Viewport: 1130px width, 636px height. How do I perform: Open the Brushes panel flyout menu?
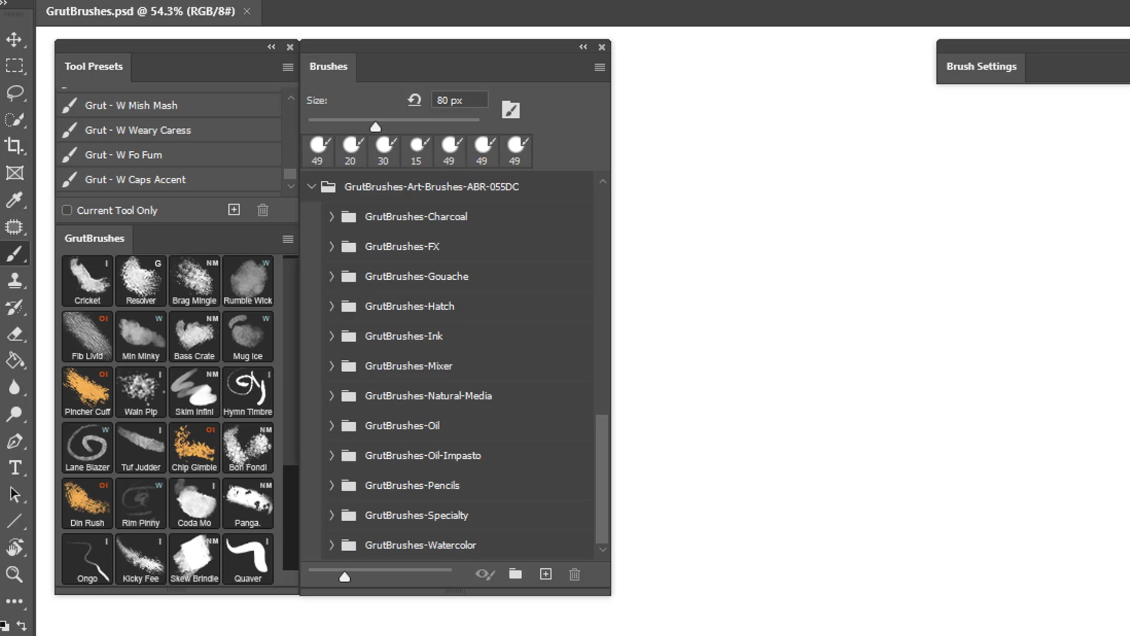600,67
